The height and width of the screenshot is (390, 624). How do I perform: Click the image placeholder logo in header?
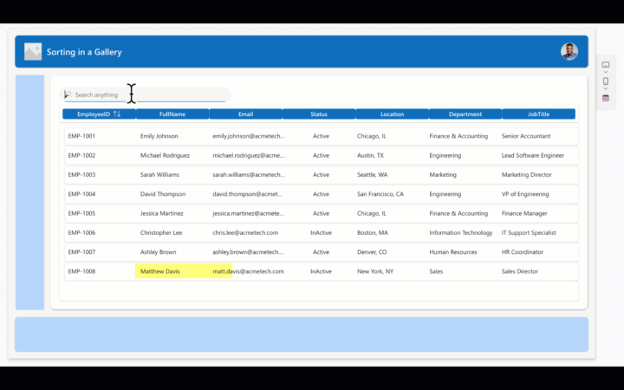click(33, 52)
